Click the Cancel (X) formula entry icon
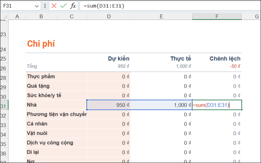Viewport: 261px width, 163px height. tap(54, 6)
